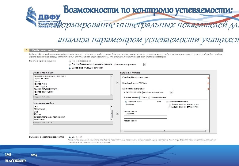This screenshot has width=239, height=166.
Task: Click the 'Категория: Назначение' entry label
Action: point(133,89)
